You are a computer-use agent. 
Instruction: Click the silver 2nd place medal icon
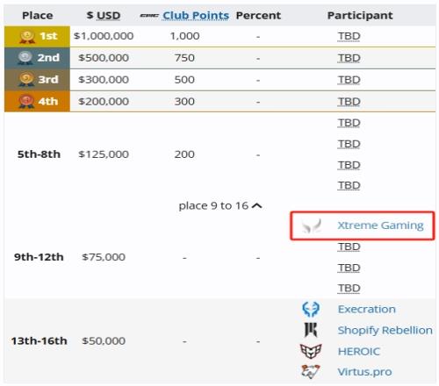pyautogui.click(x=25, y=58)
